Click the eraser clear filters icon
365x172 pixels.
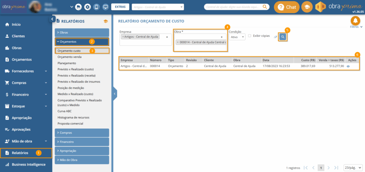click(276, 37)
